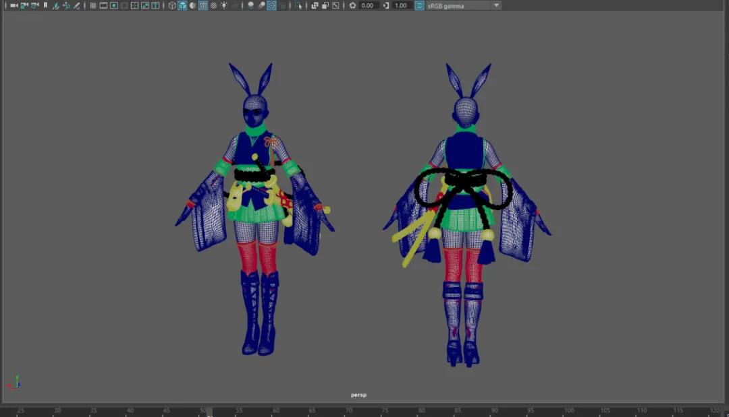Click the Gamma value field
The width and height of the screenshot is (729, 417).
tap(401, 5)
